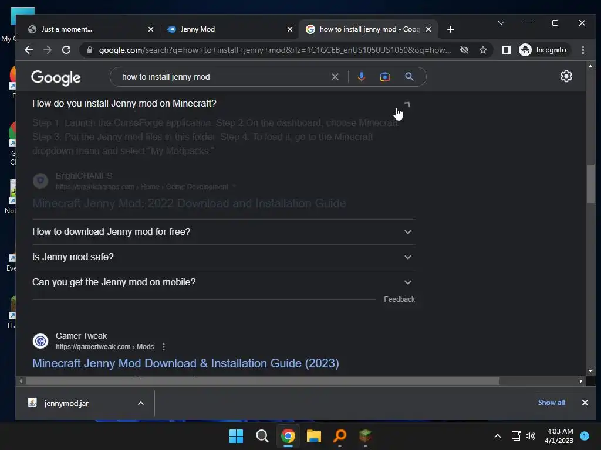
Task: Open the jennymod.jar download
Action: coord(66,403)
